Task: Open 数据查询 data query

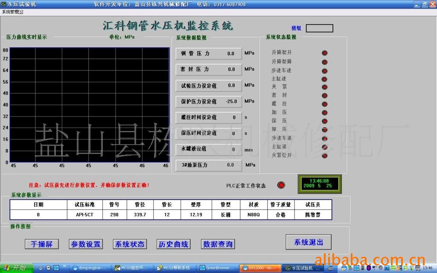Action: [218, 244]
